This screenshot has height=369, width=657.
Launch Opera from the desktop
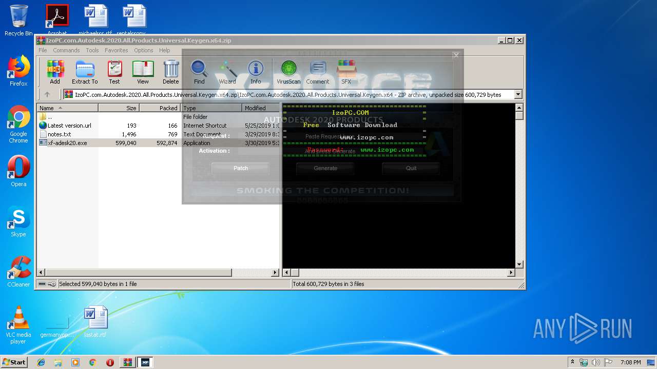click(x=18, y=171)
